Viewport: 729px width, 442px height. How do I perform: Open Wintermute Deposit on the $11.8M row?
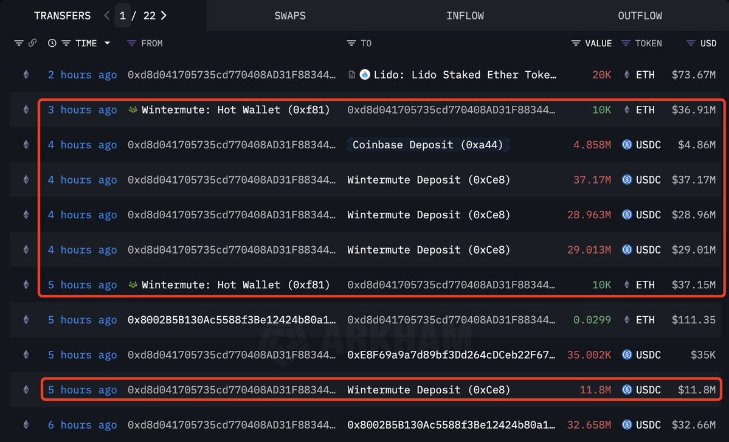point(429,390)
